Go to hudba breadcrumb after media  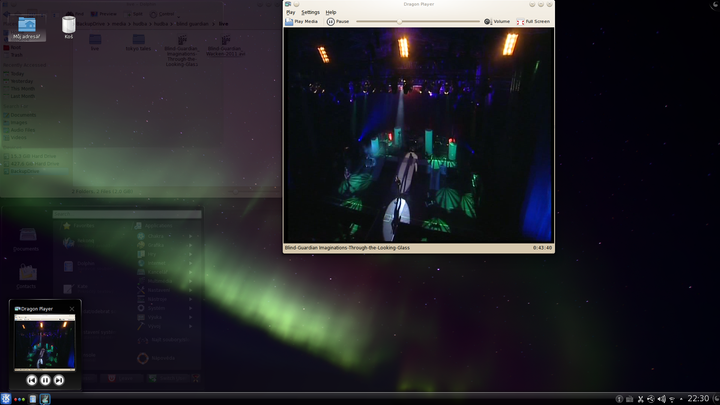(140, 24)
